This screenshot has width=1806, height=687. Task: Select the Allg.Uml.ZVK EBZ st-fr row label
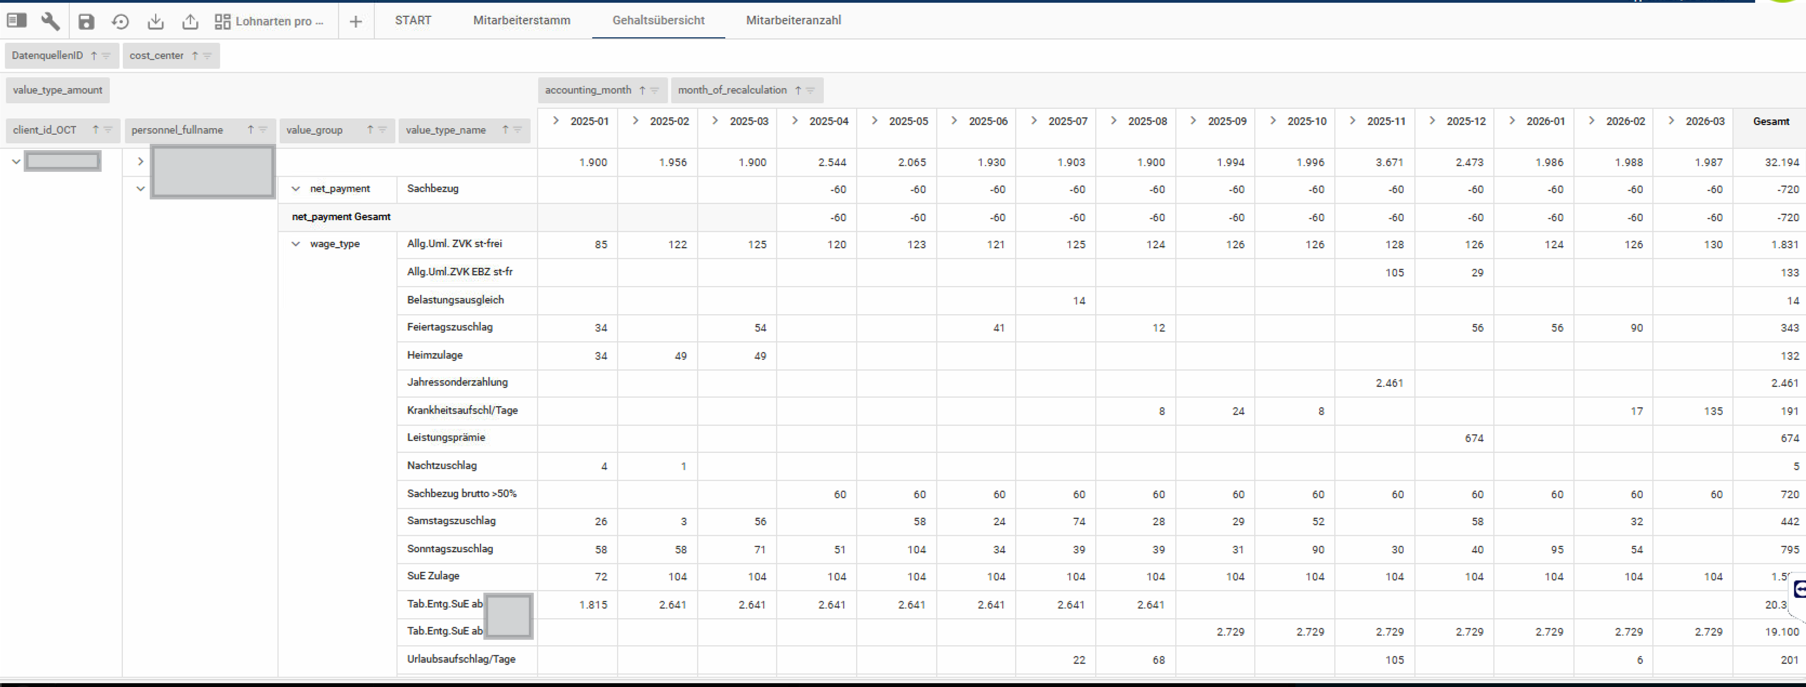click(459, 272)
